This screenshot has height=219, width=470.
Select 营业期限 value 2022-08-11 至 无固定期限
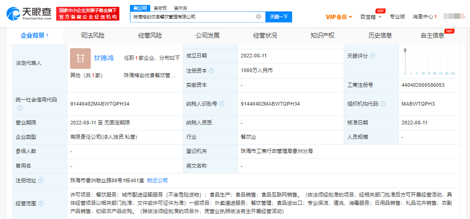[x=100, y=123]
